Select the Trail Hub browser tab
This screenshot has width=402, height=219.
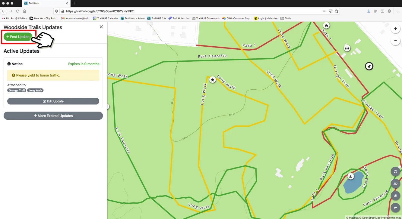coord(46,3)
